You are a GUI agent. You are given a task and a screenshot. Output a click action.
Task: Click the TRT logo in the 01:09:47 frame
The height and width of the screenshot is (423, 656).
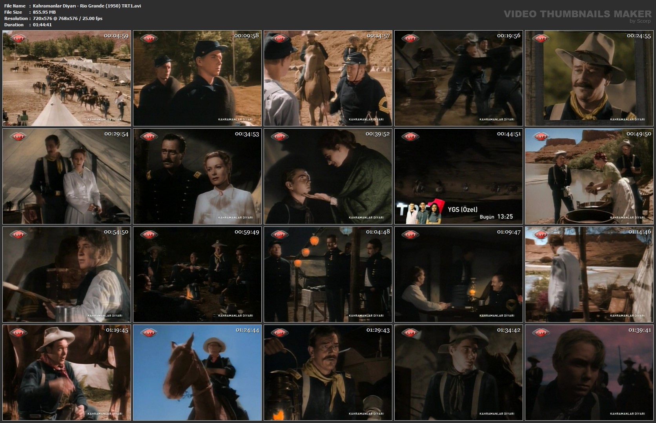click(410, 235)
